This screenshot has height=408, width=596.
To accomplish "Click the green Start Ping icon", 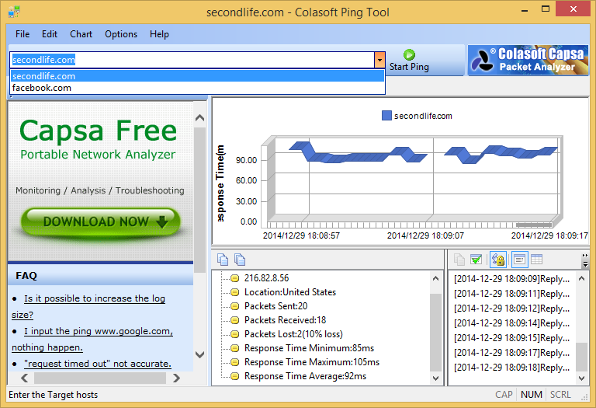I will tap(409, 55).
